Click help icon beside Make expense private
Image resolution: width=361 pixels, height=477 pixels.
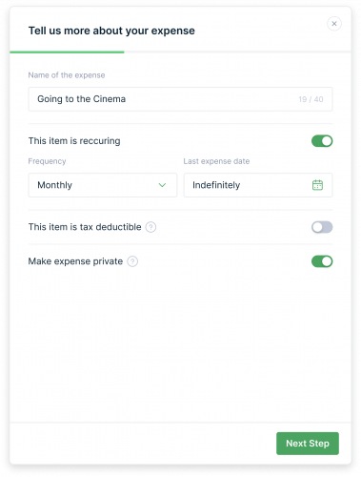[x=132, y=261]
